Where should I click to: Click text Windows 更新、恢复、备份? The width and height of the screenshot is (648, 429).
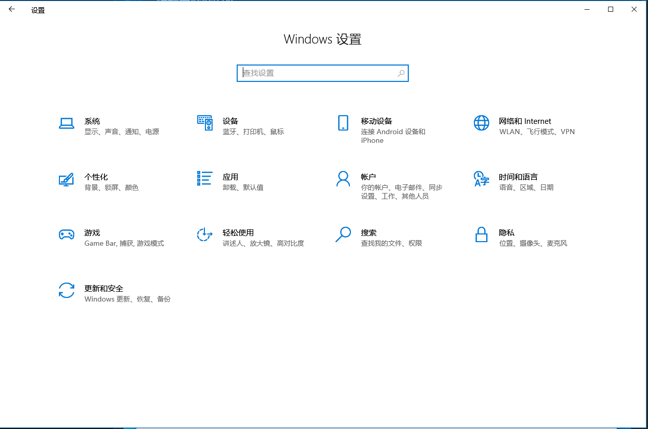(x=128, y=299)
